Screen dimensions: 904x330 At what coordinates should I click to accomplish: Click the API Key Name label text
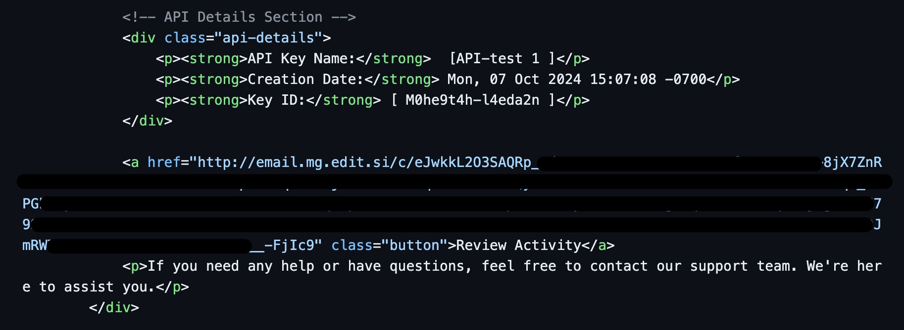(301, 58)
